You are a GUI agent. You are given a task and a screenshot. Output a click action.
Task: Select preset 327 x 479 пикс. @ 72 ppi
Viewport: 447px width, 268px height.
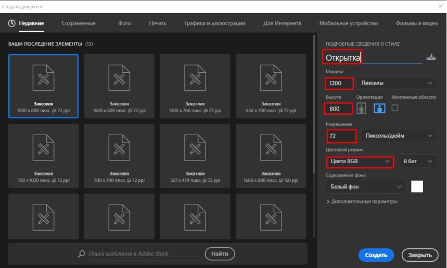point(195,156)
